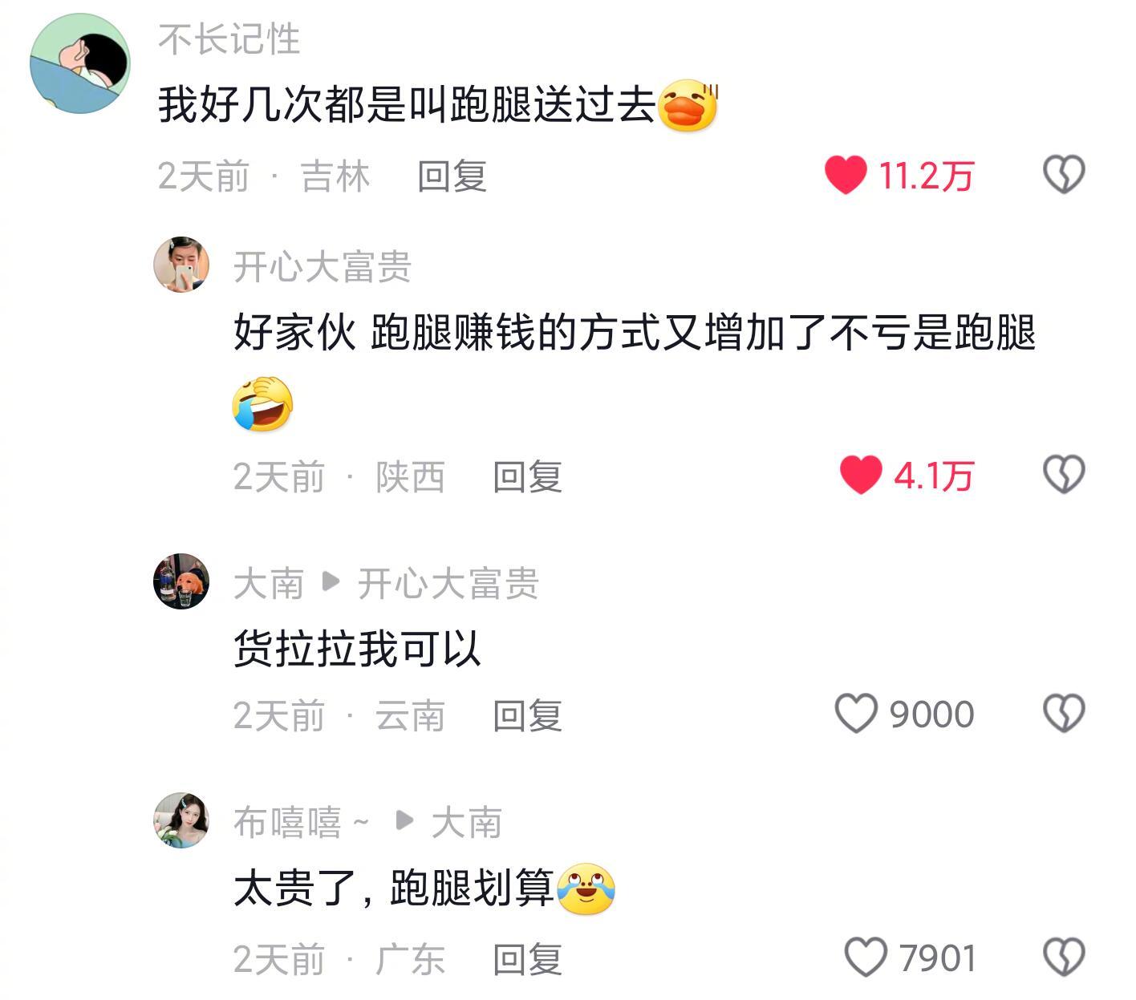Reply to 布嘻嘻's comment from 广东
Screen dimensions: 1136x1000
point(528,959)
